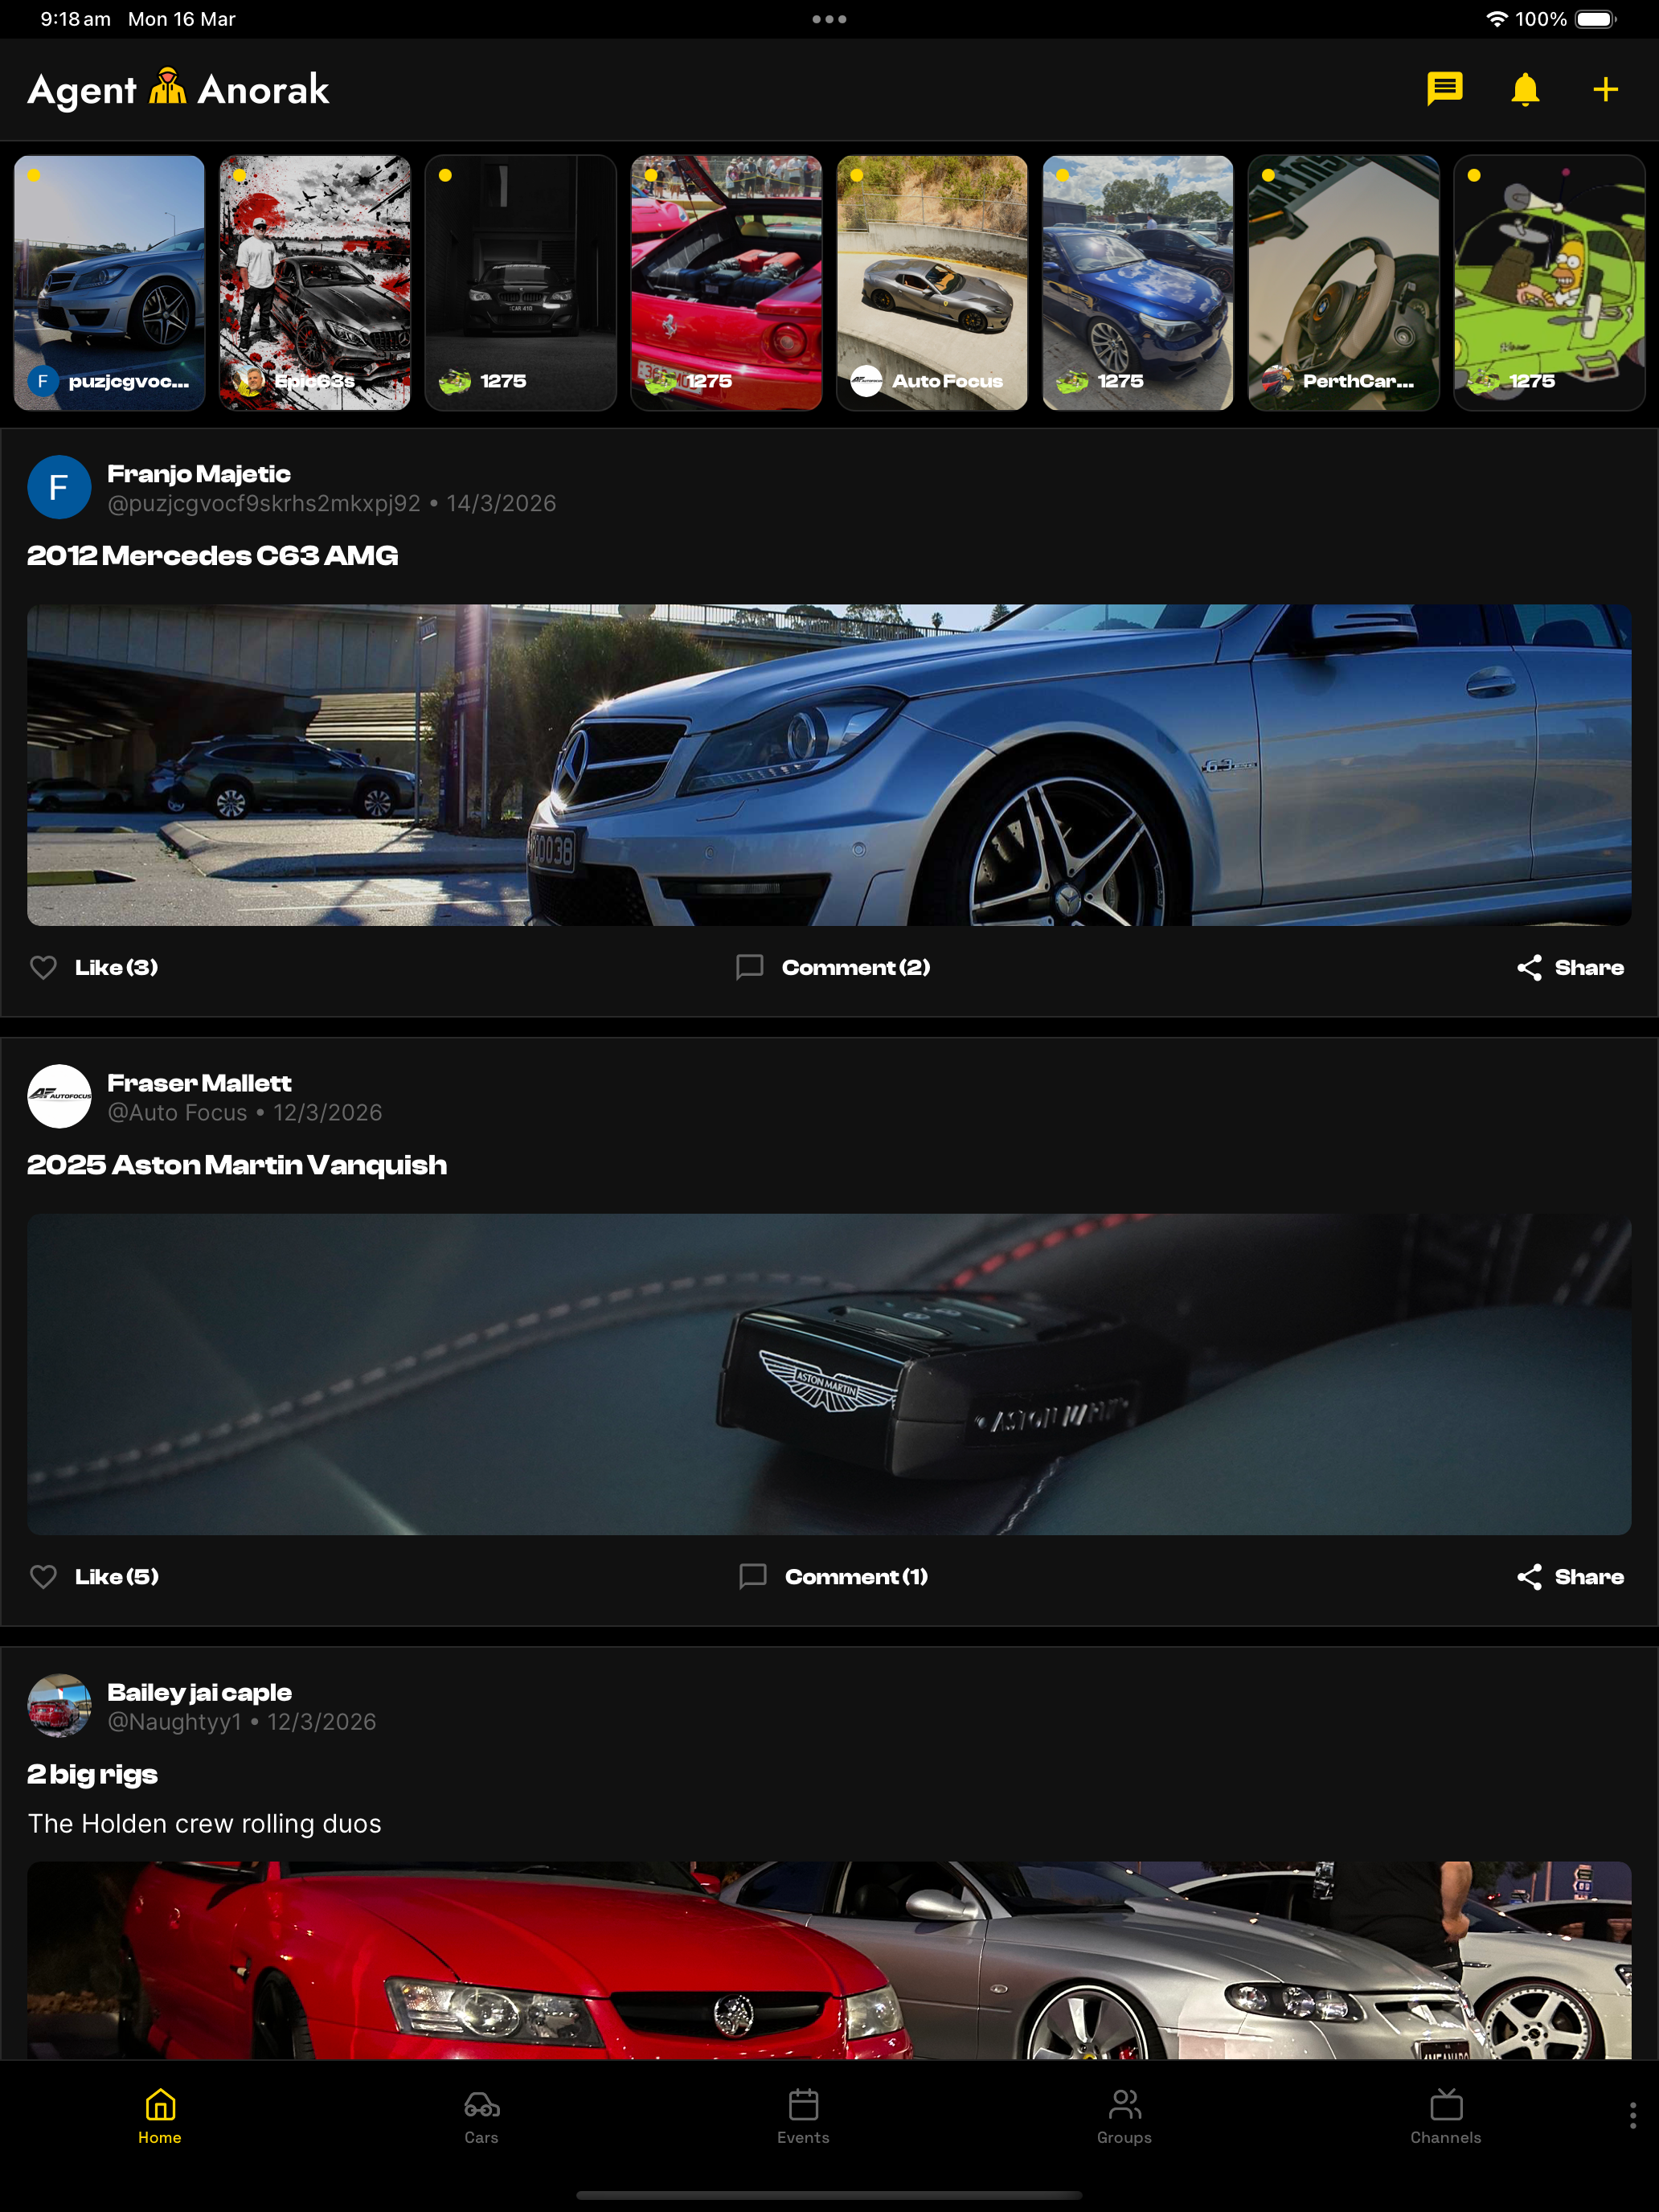Screen dimensions: 1659x2212
Task: Open the Holden cars photo in Bailey's post
Action: (x=829, y=1960)
